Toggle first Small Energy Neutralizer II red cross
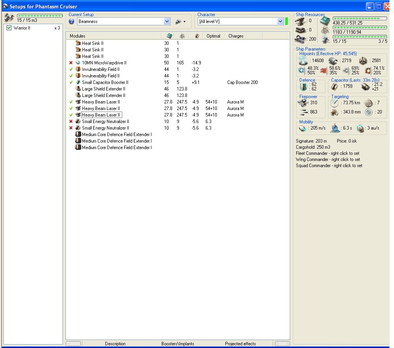This screenshot has height=348, width=394. 71,121
